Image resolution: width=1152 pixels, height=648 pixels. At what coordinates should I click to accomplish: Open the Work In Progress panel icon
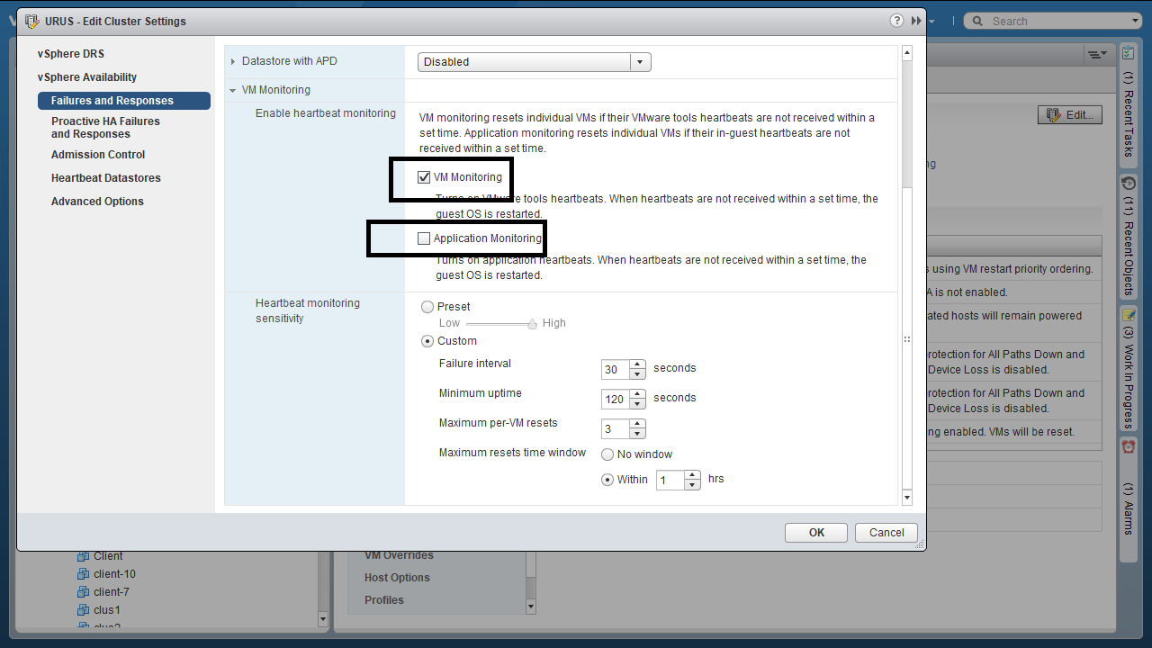tap(1129, 315)
